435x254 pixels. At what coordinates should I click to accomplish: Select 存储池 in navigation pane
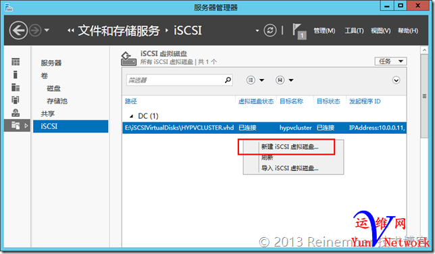pyautogui.click(x=57, y=101)
